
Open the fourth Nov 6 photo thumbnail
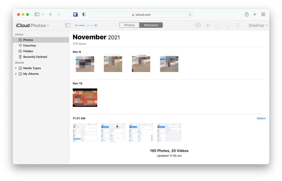click(169, 64)
